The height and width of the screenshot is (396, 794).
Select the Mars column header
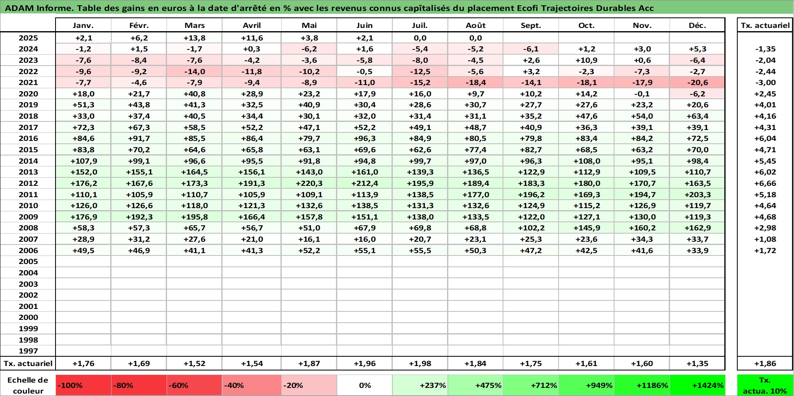195,25
